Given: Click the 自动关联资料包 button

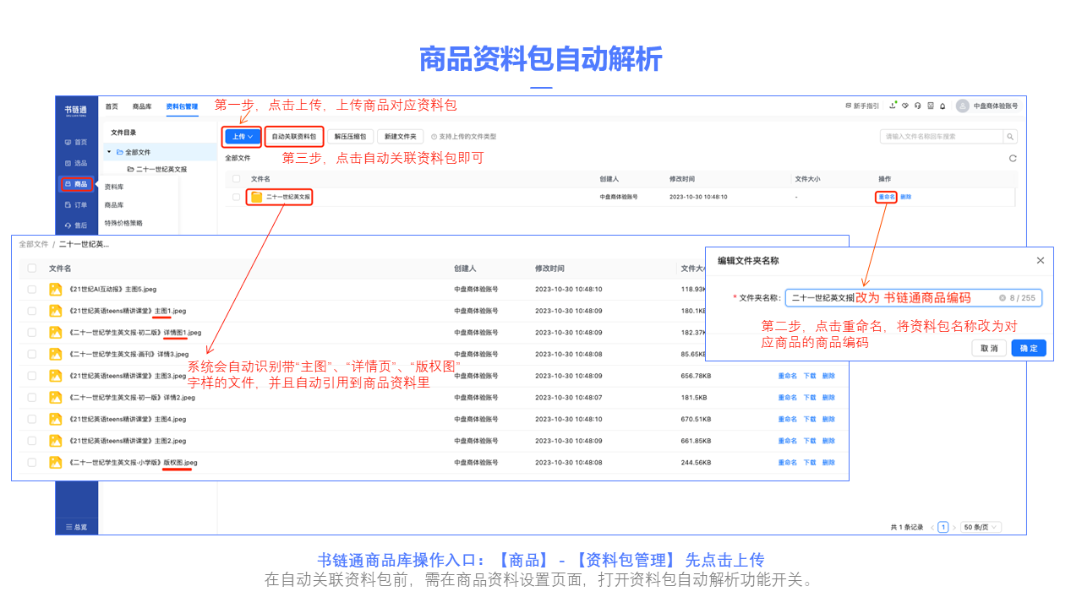Looking at the screenshot, I should 293,136.
